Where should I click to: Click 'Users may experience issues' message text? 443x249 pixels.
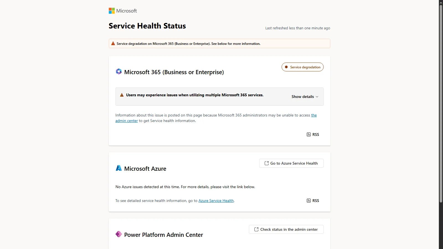(195, 95)
